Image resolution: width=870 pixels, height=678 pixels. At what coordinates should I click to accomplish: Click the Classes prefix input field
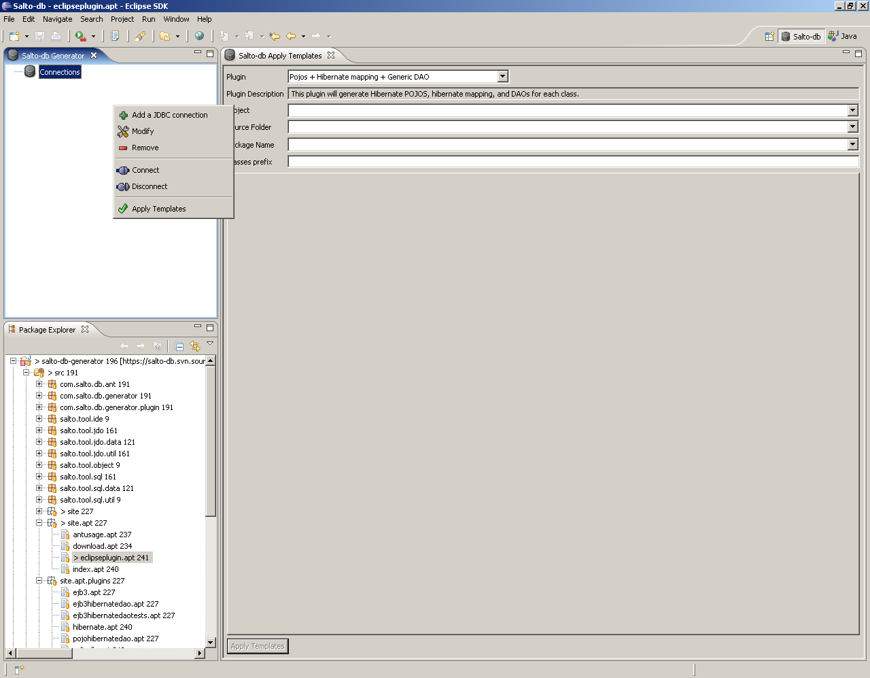(x=574, y=162)
